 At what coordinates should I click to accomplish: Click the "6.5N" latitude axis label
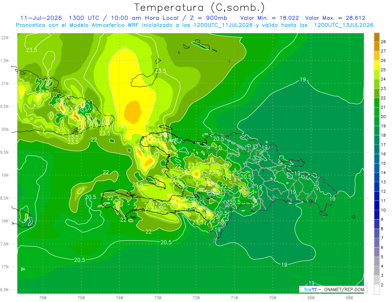(x=5, y=290)
